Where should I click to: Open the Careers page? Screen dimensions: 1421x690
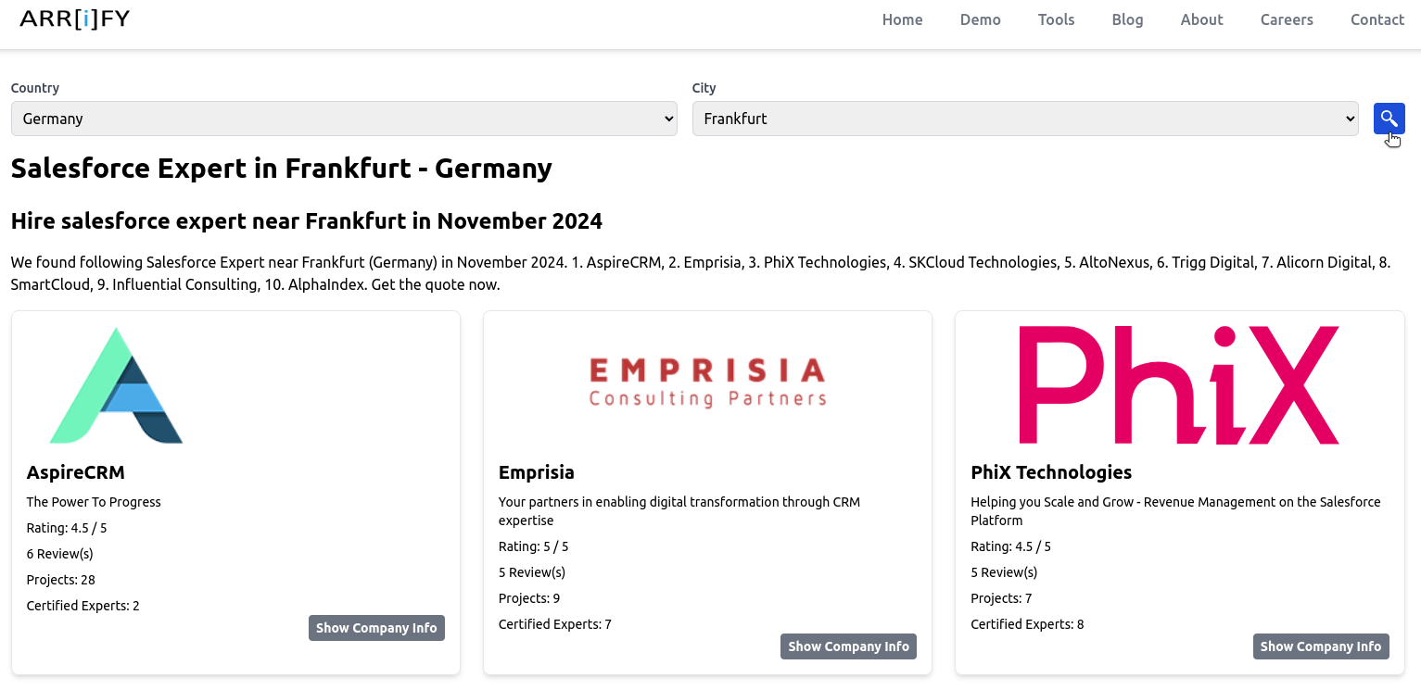click(x=1287, y=19)
